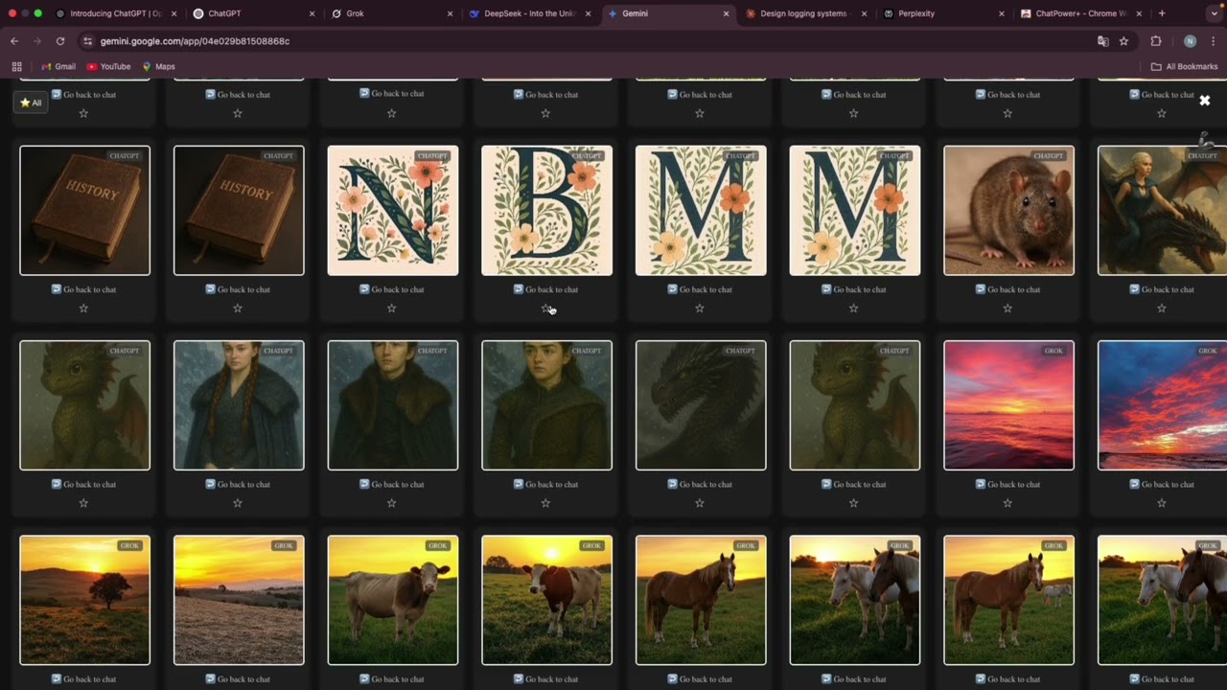This screenshot has height=690, width=1227.
Task: Switch to the ChatPower+ tab
Action: (1081, 13)
